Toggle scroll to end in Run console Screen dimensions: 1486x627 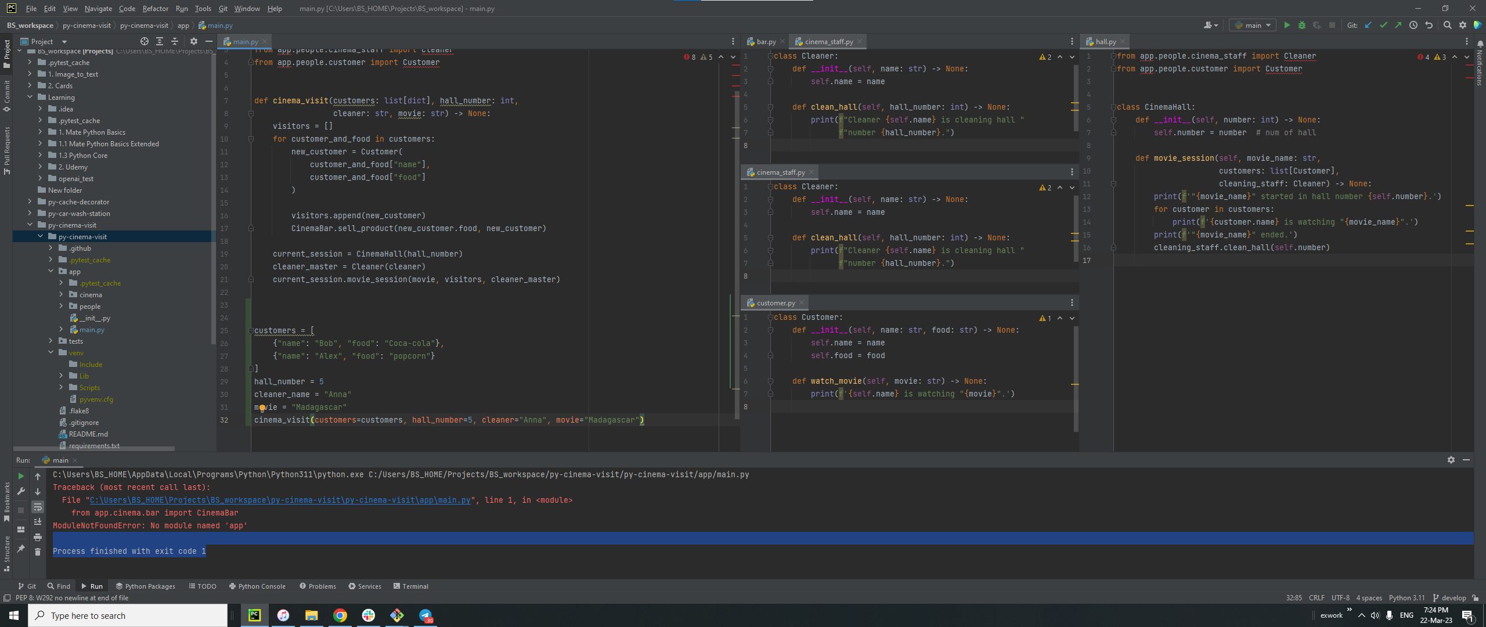[x=38, y=522]
